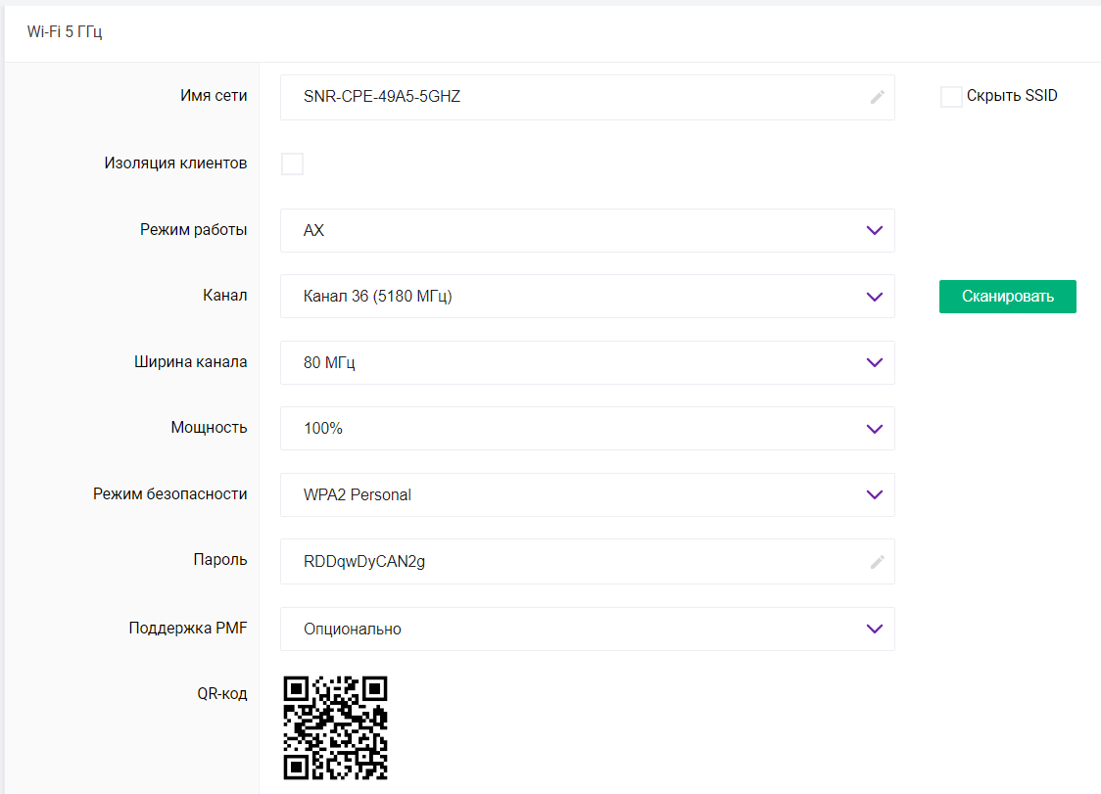Expand the Ширина канала dropdown showing 80 МГц
1101x794 pixels.
point(587,362)
